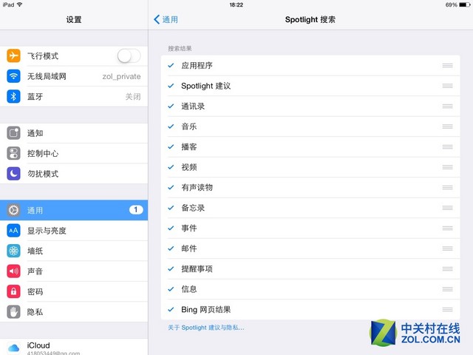The image size is (473, 355).
Task: Open 控制中心 settings
Action: click(74, 153)
